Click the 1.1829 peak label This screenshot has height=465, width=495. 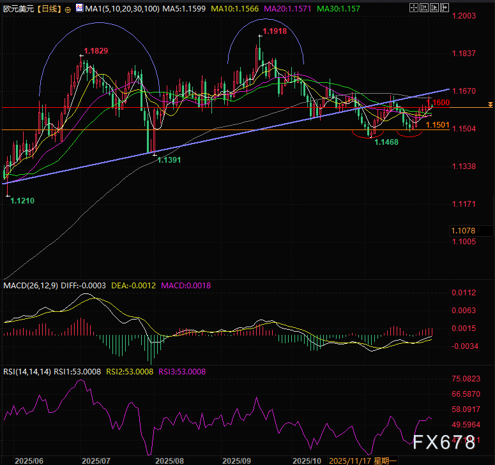[x=96, y=50]
